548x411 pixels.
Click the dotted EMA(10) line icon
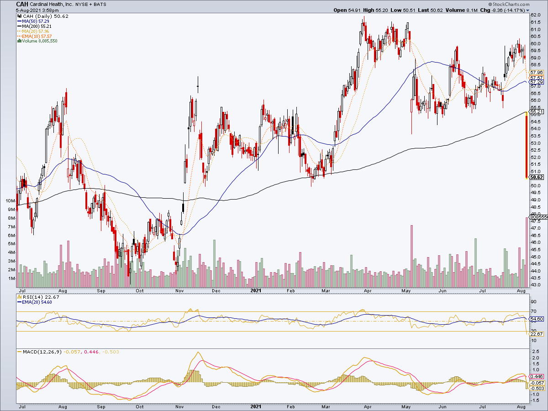[19, 36]
